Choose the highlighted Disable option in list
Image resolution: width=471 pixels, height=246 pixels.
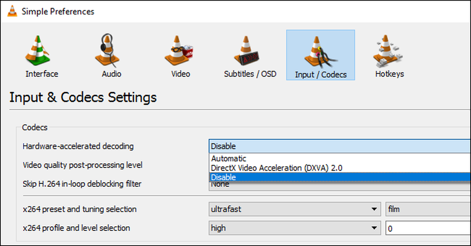point(340,177)
